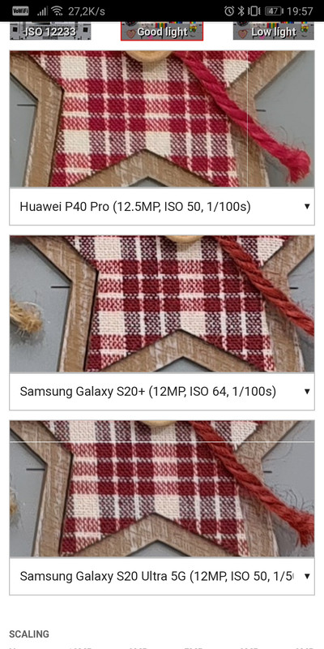324x649 pixels.
Task: Tap the Galaxy S20+ comparison image
Action: click(x=162, y=303)
